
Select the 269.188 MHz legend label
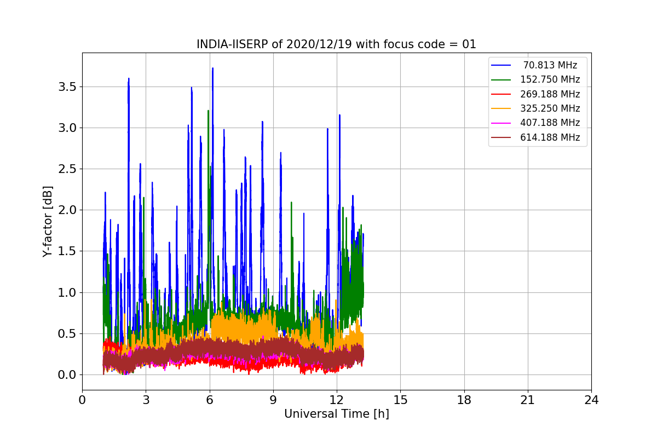pos(550,94)
